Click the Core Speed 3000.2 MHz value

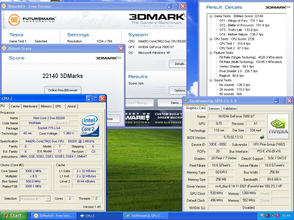[x=33, y=171]
